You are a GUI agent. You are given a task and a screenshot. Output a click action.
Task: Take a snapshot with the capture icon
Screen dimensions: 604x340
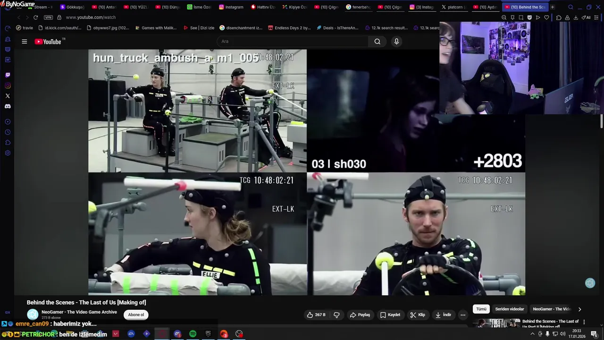pos(521,17)
